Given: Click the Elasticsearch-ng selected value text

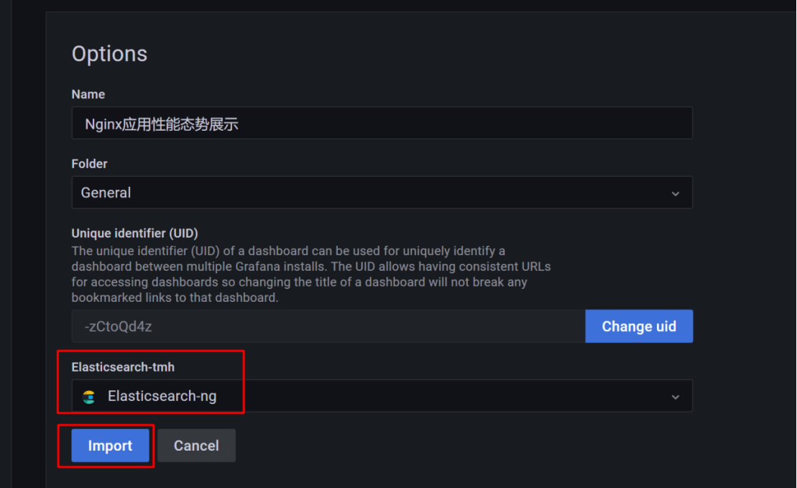Looking at the screenshot, I should click(x=162, y=396).
